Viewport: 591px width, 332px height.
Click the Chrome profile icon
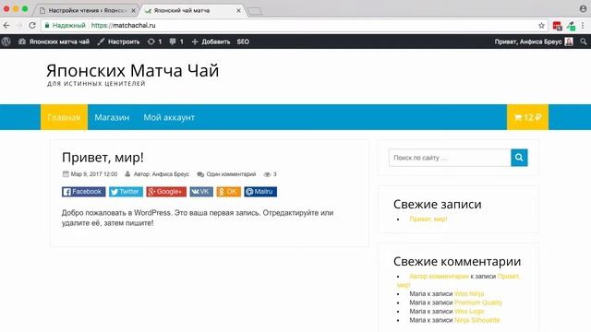pos(583,9)
